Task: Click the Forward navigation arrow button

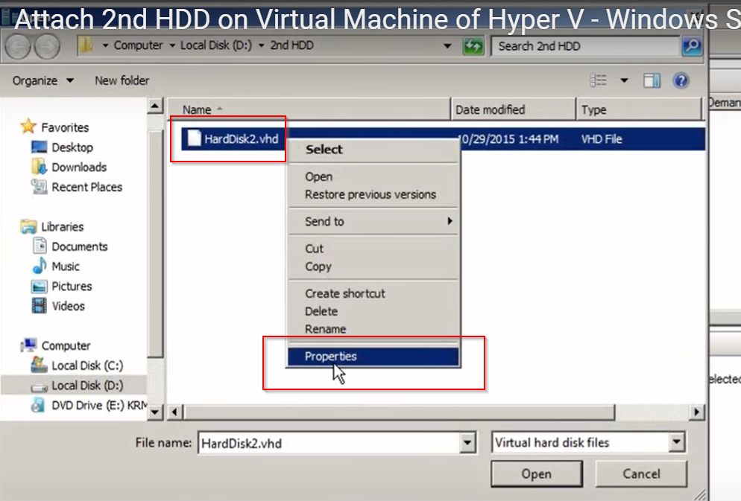Action: coord(47,47)
